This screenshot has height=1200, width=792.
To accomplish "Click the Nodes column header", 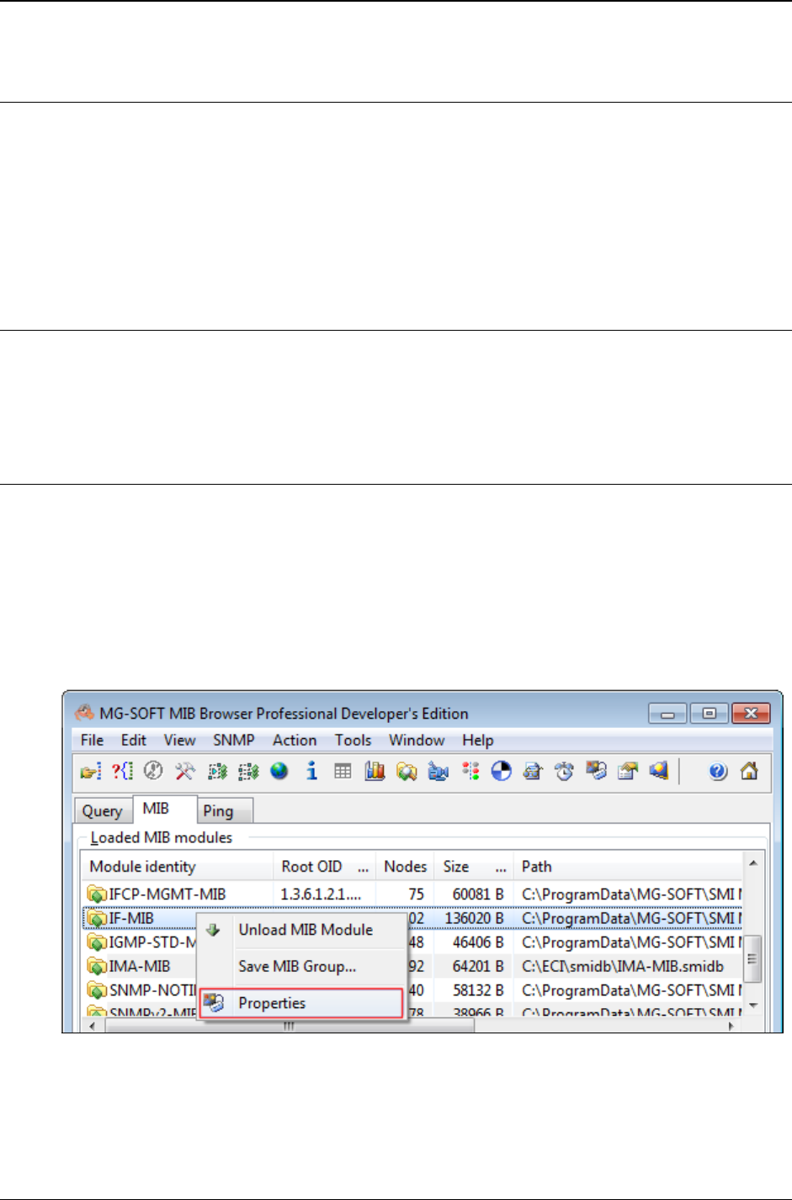I will (x=404, y=867).
